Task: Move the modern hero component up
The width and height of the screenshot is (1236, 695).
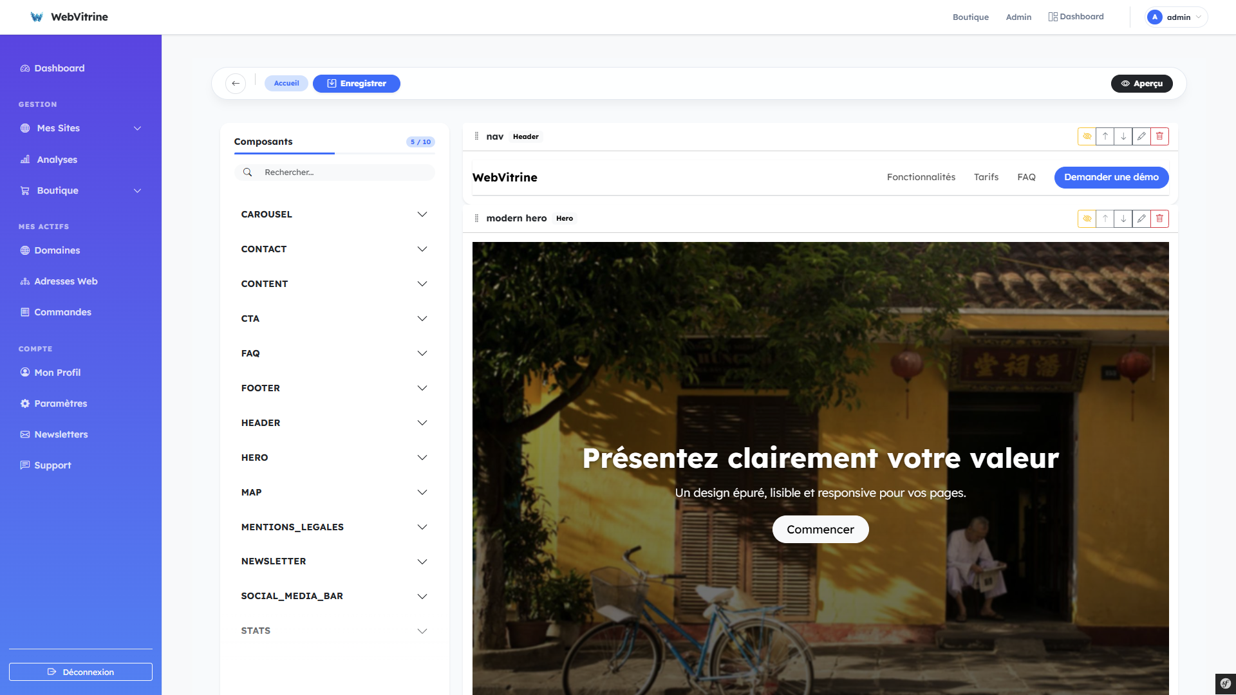Action: (1105, 219)
